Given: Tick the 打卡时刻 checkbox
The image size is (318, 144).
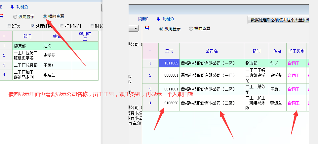Looking at the screenshot, I should pos(62,26).
